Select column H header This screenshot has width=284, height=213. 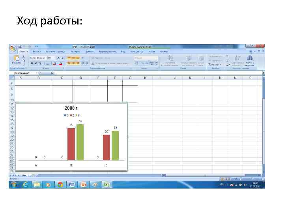click(x=145, y=78)
